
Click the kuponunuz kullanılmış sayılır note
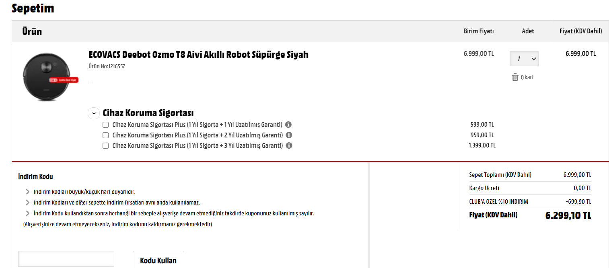(174, 213)
